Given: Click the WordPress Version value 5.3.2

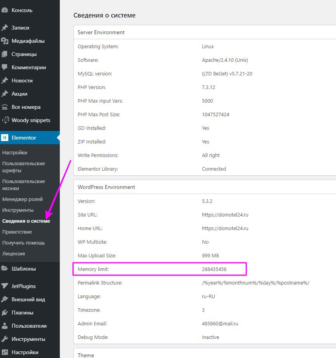Looking at the screenshot, I should click(207, 201).
